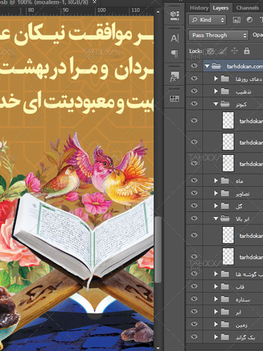Hide the ماه group
Viewport: 263px width, 351px height.
(194, 180)
